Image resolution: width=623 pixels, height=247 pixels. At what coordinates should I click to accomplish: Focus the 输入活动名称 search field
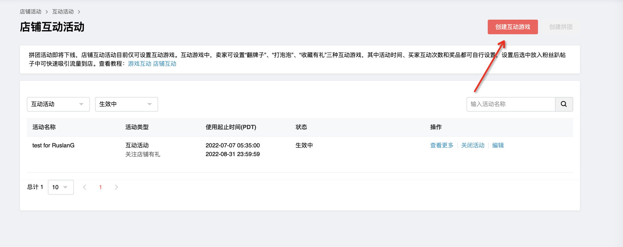pos(511,104)
